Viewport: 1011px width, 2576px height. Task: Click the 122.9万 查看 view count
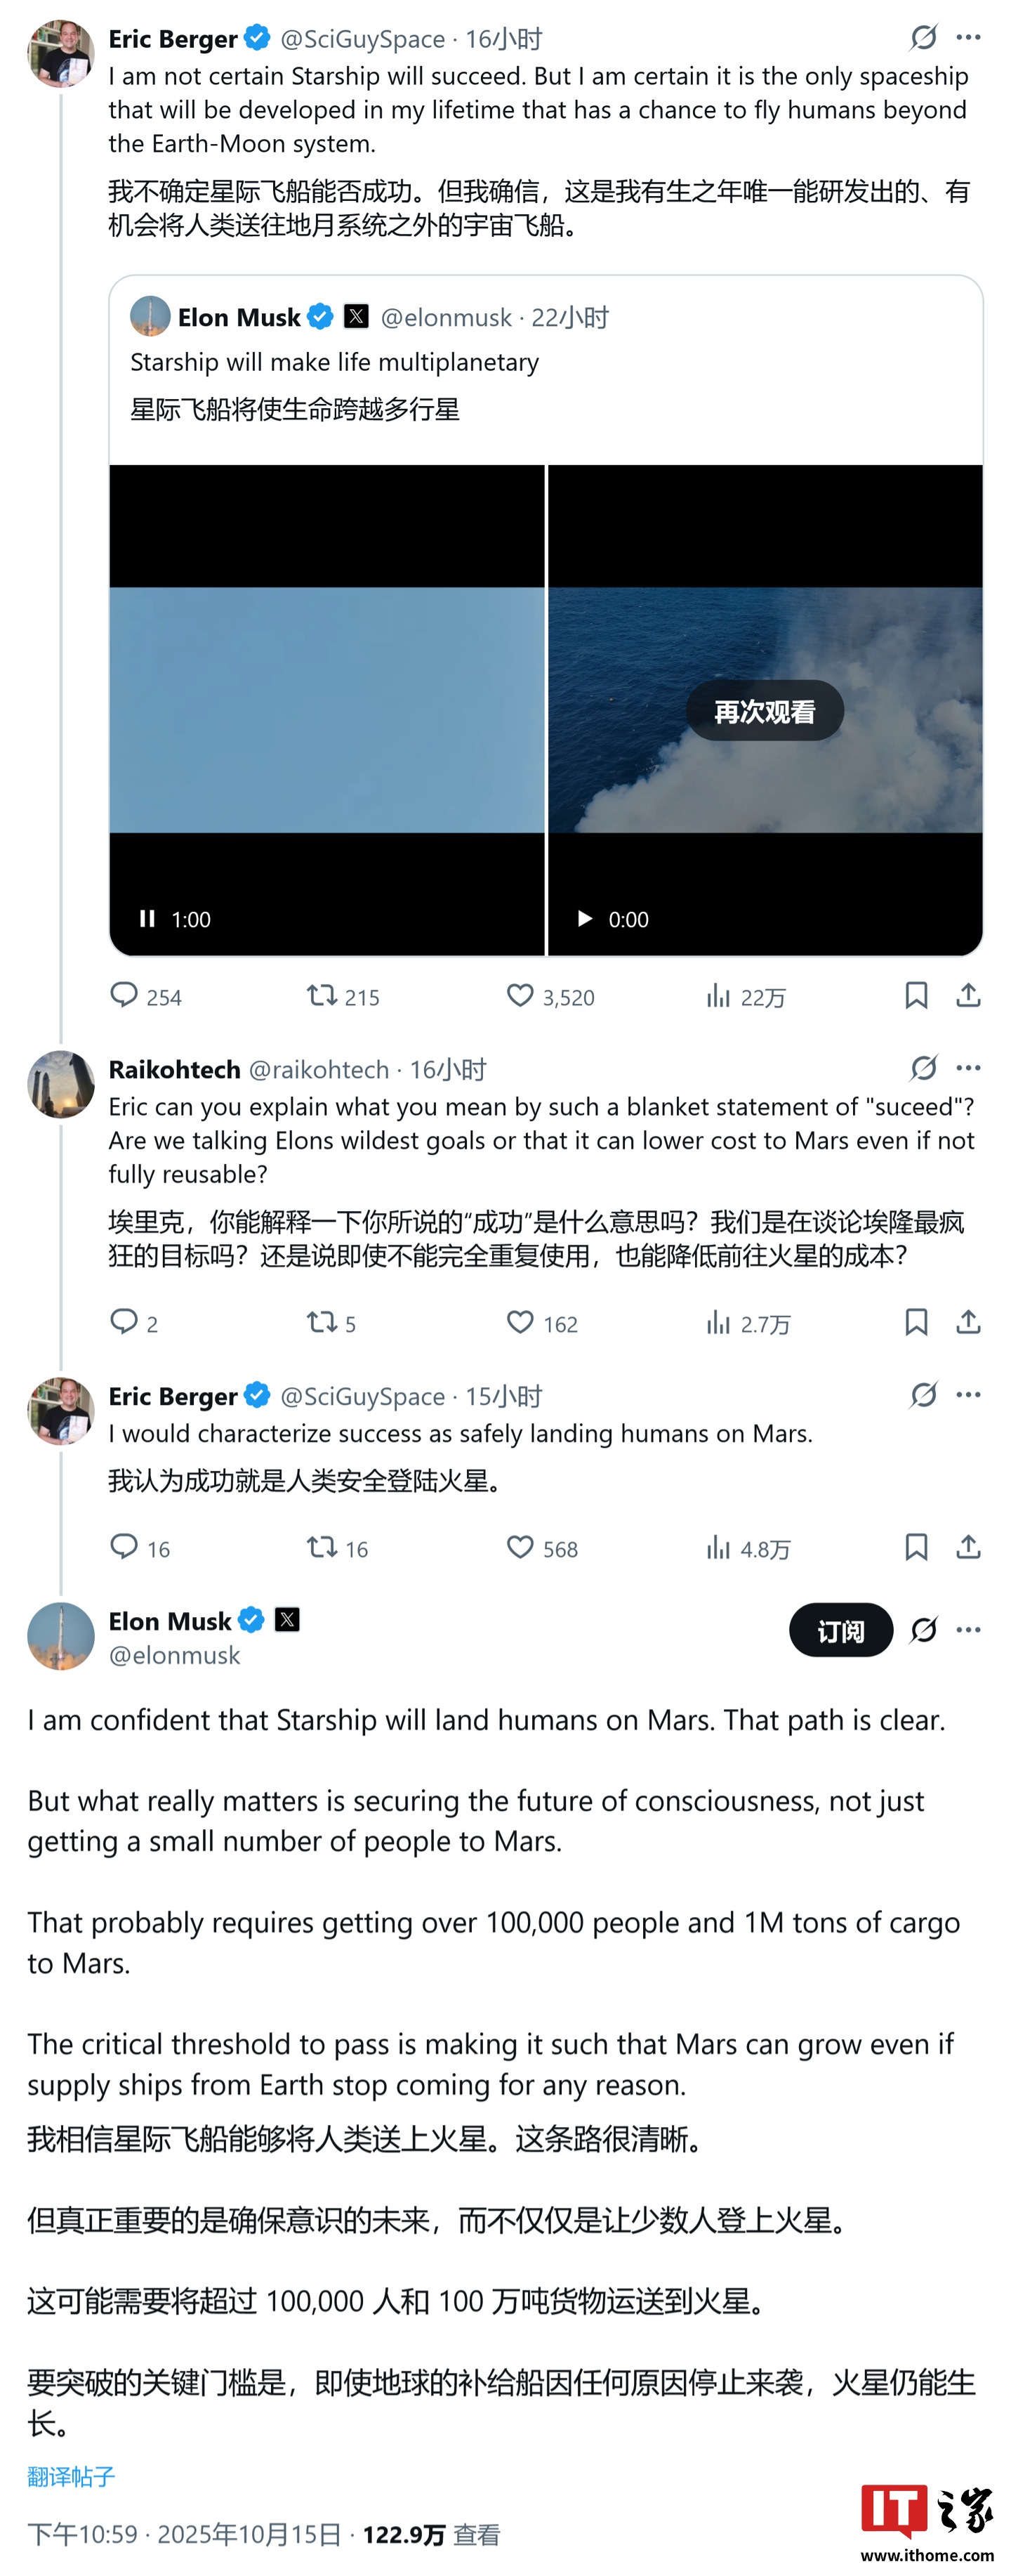pyautogui.click(x=430, y=2534)
